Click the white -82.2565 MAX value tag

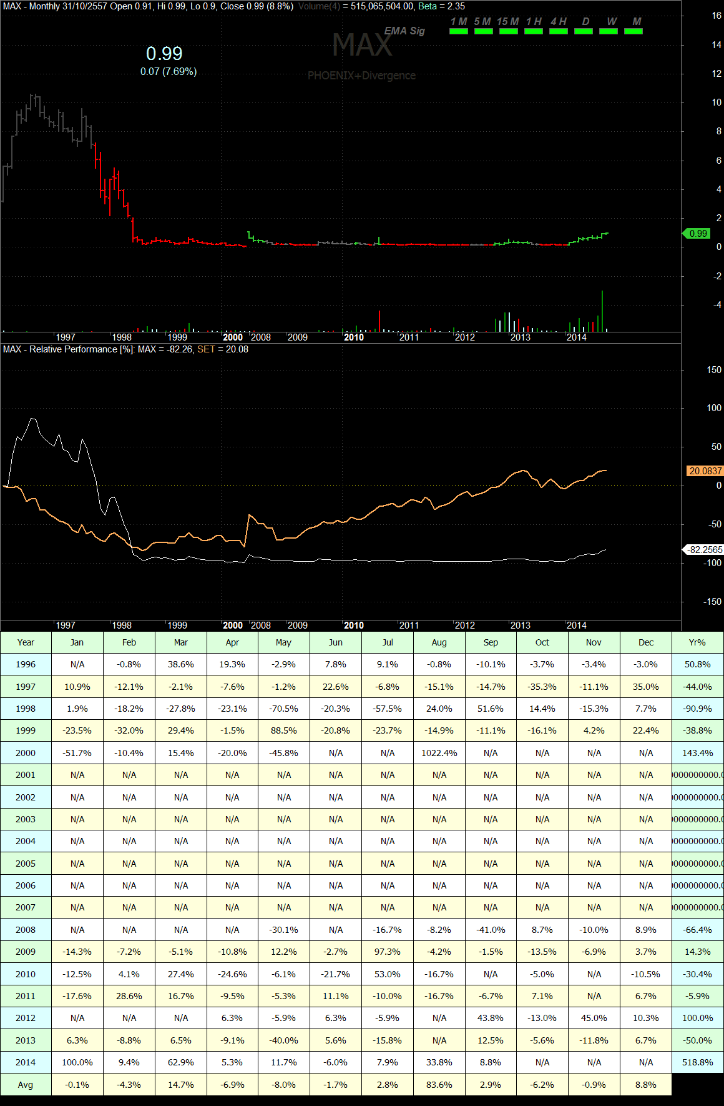click(x=705, y=550)
